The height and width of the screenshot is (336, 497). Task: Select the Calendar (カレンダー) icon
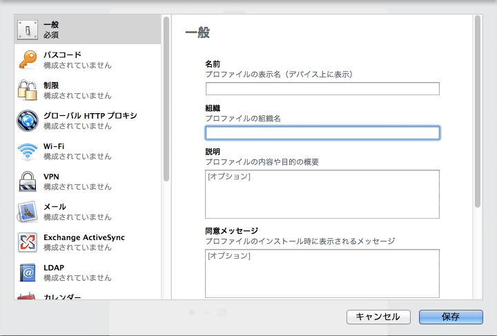tap(28, 296)
